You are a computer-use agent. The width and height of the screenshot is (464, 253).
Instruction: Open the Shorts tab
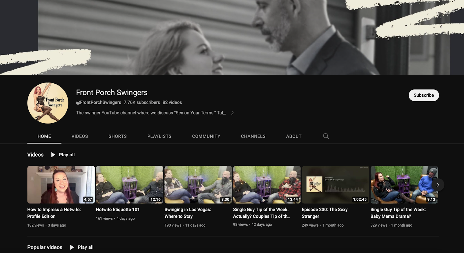[117, 136]
